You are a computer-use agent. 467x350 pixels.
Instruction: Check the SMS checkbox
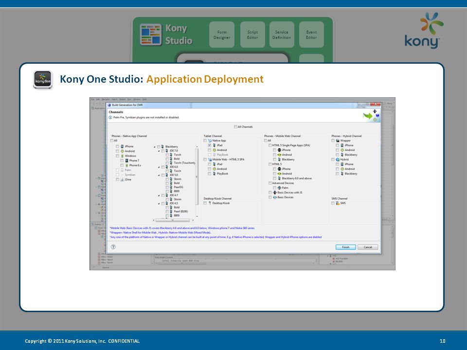[x=333, y=203]
